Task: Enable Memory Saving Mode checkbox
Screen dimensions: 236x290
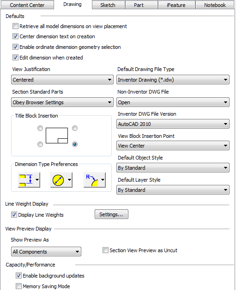Action: pos(18,286)
